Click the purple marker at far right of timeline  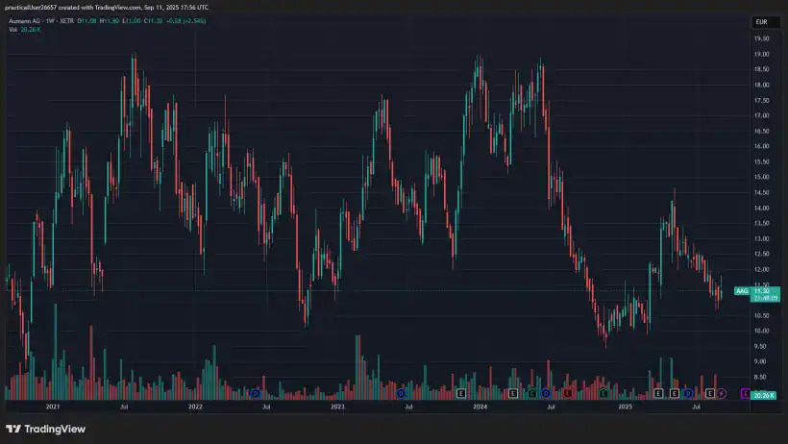745,393
